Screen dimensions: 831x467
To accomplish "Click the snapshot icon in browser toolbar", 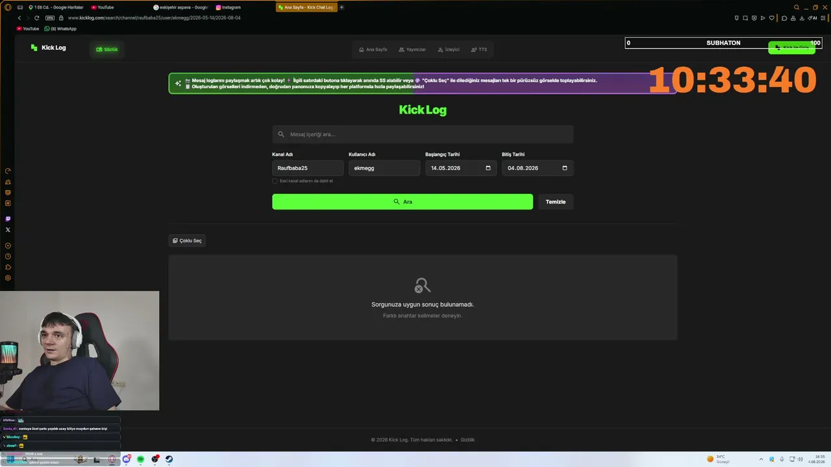I will [745, 18].
